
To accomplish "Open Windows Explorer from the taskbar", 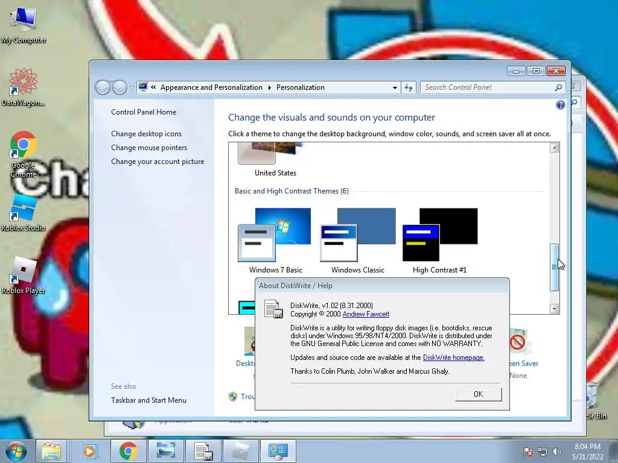I will pos(52,451).
